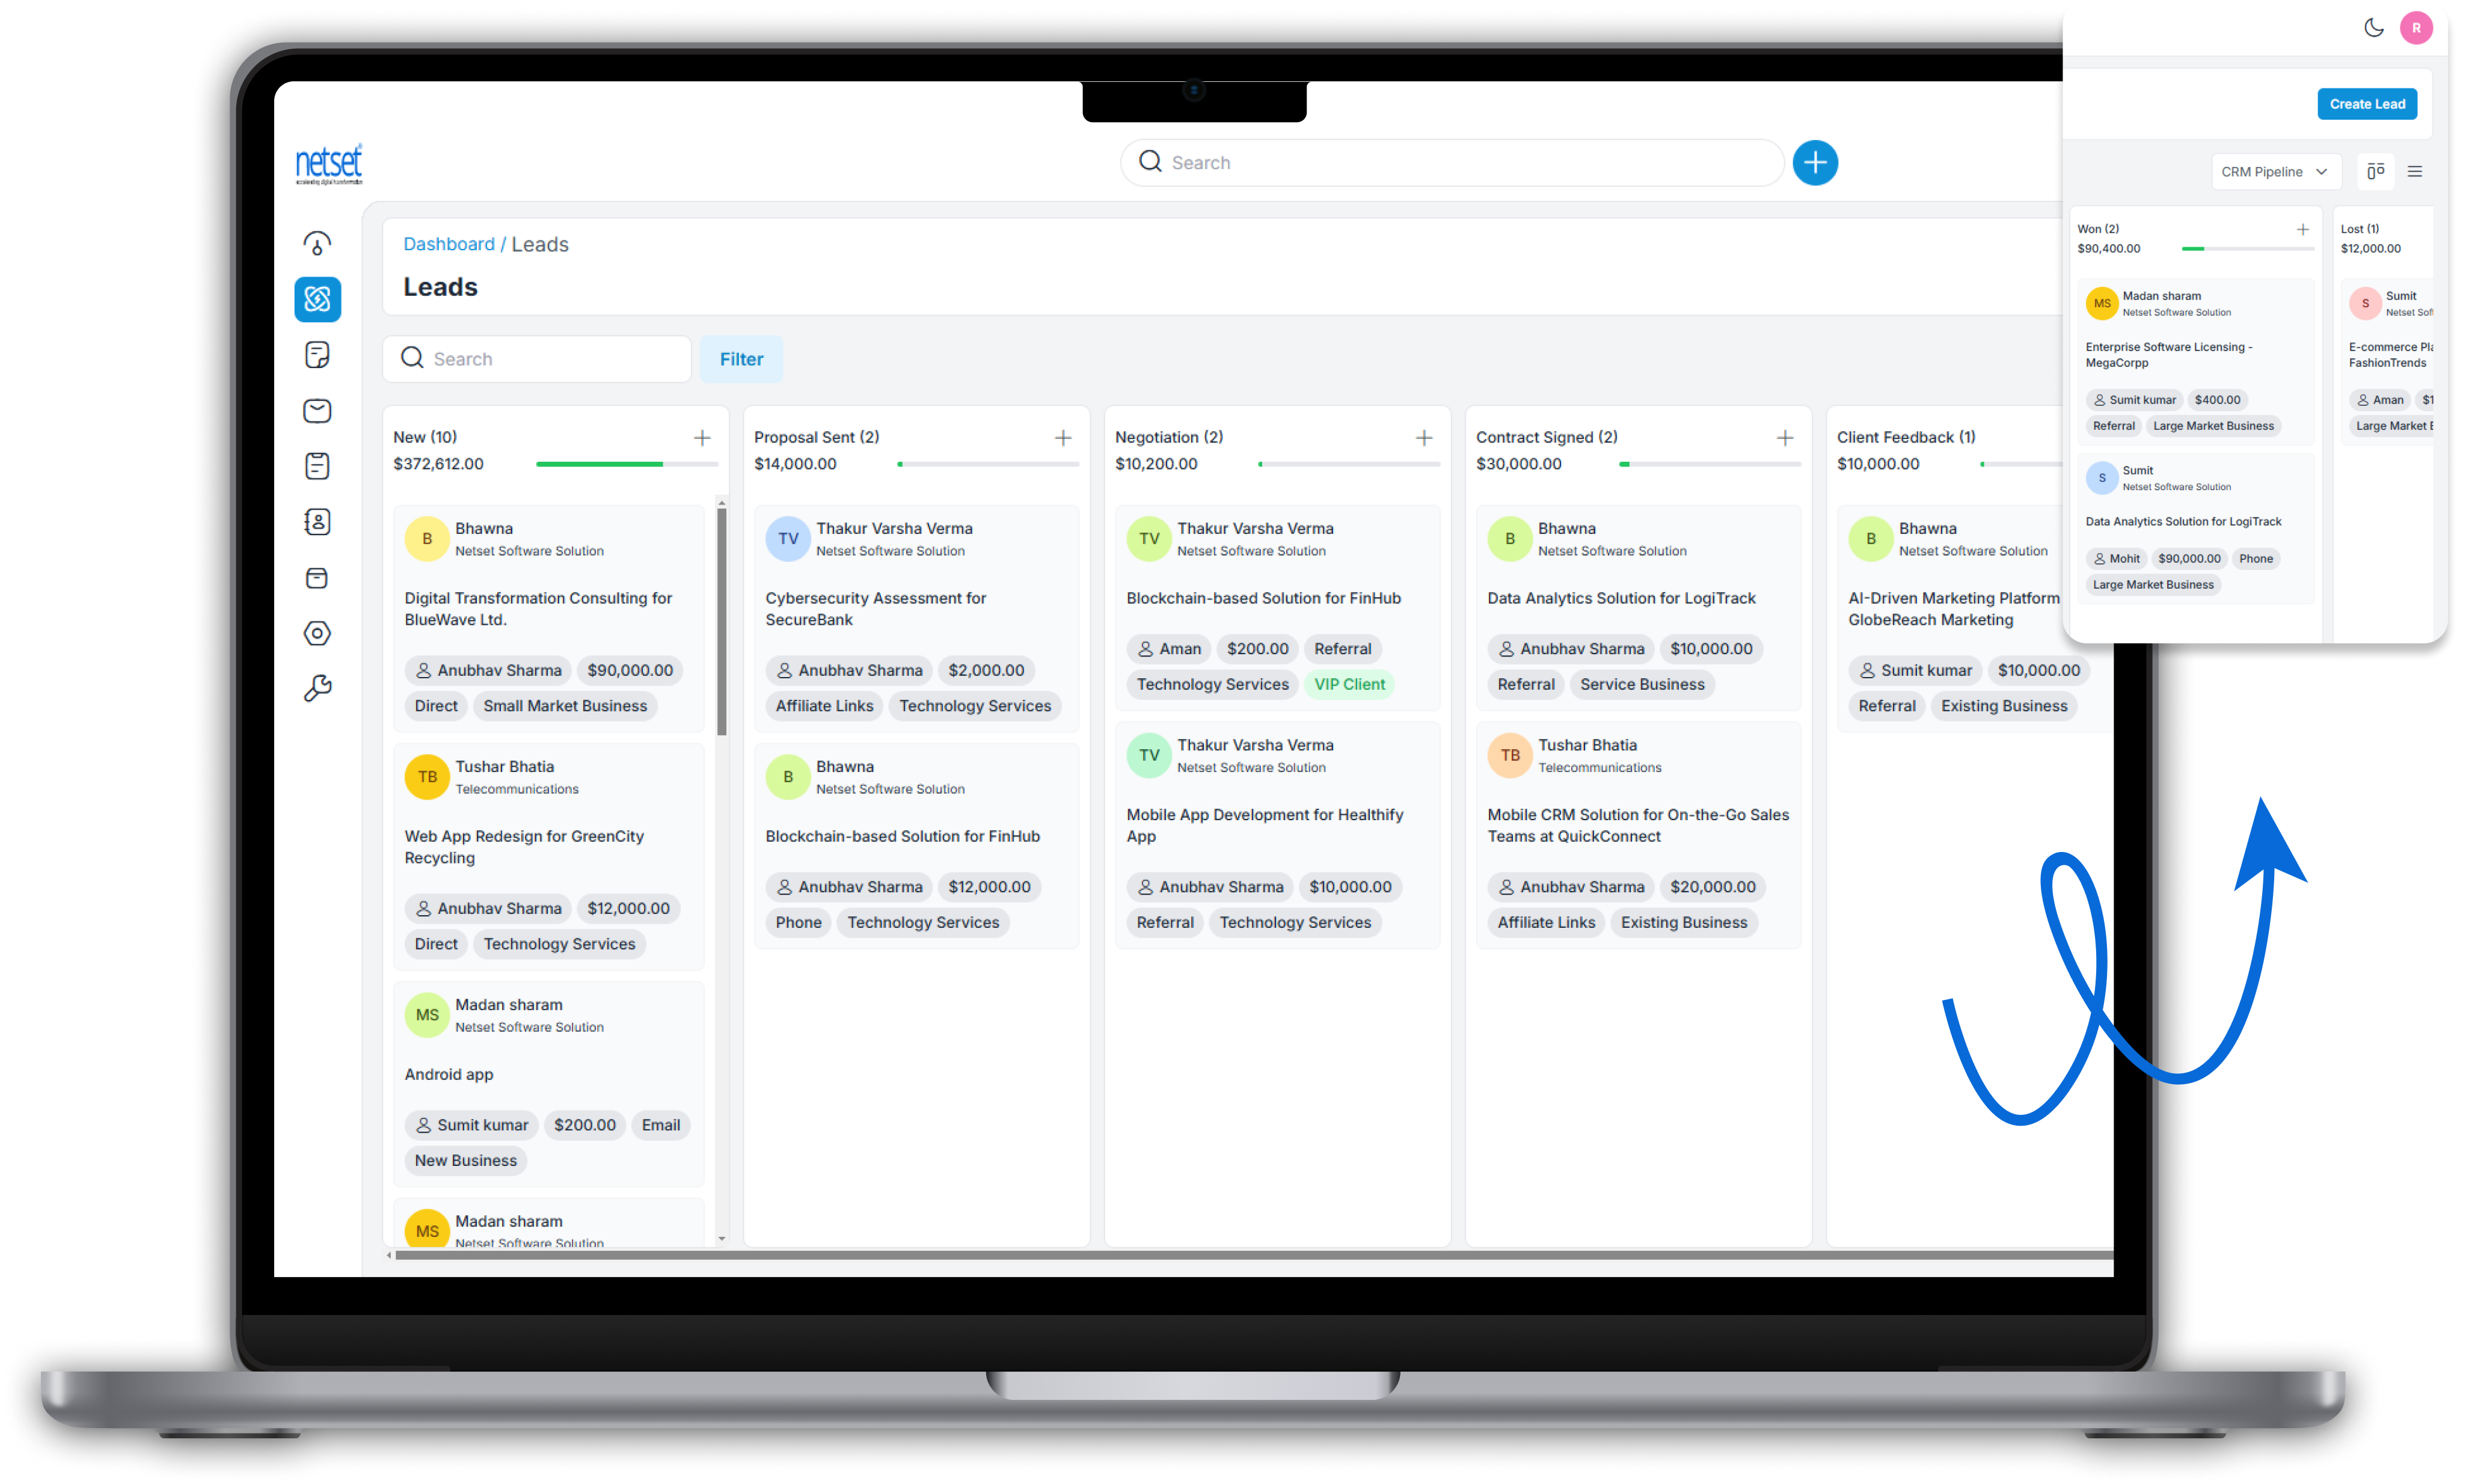
Task: Open the Settings icon in sidebar
Action: click(319, 633)
